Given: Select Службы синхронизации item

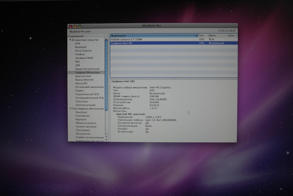Looking at the screenshot, I should click(x=90, y=137).
